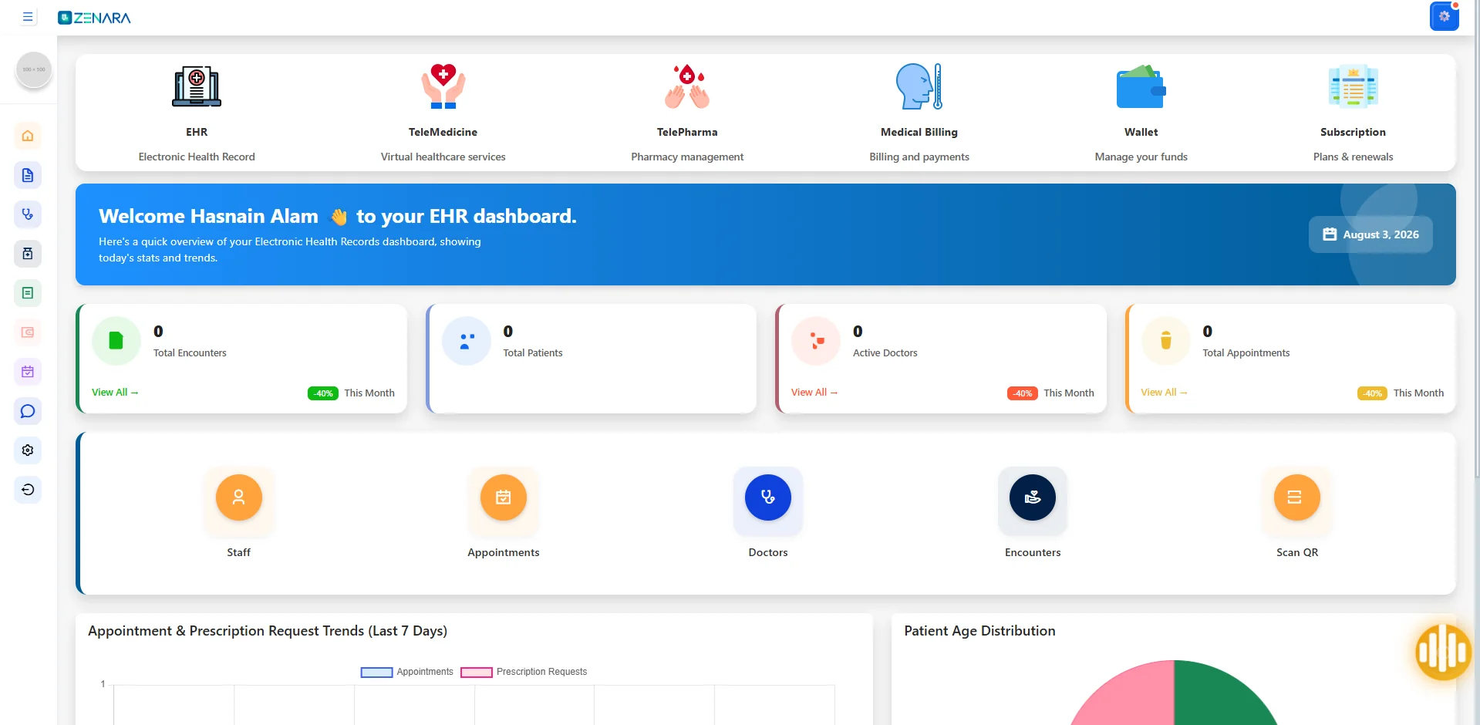
Task: Click the Total Patients card
Action: pyautogui.click(x=592, y=359)
